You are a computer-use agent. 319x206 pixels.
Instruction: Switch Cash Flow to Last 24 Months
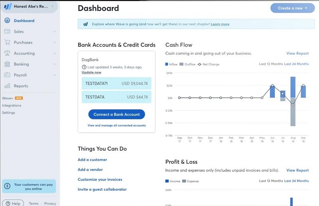click(x=296, y=64)
